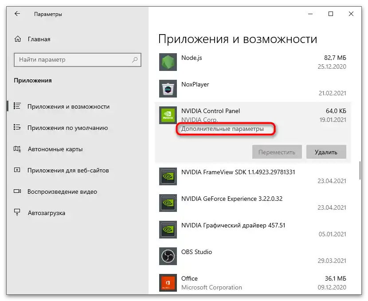Image resolution: width=368 pixels, height=301 pixels.
Task: Click the Node.js app icon
Action: tap(168, 62)
